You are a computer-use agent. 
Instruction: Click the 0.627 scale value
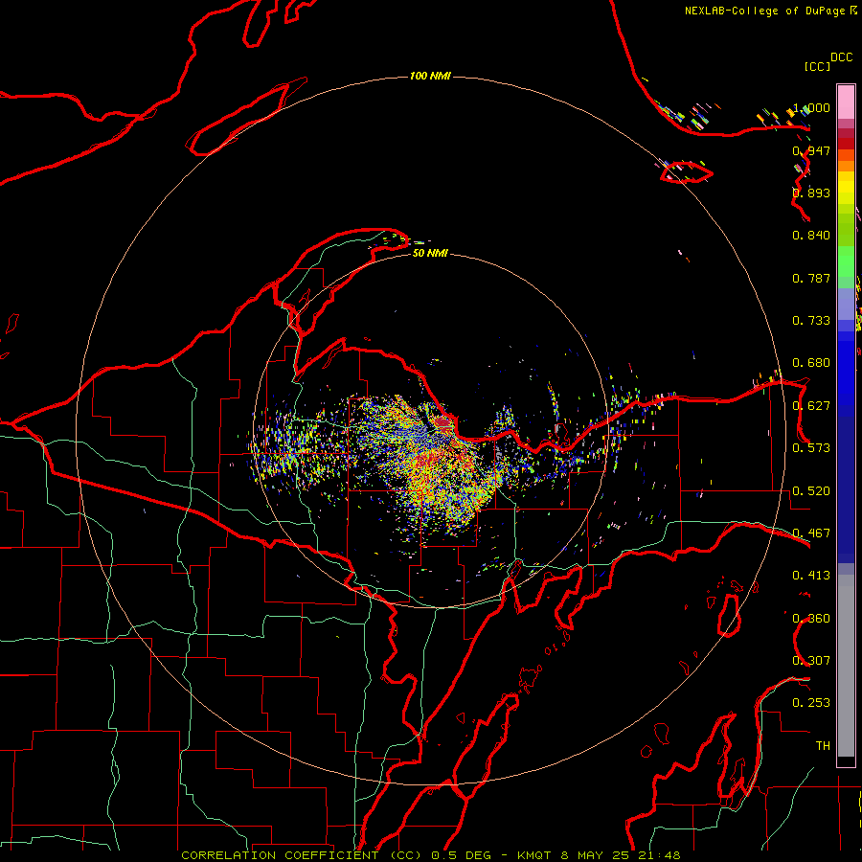pos(811,406)
